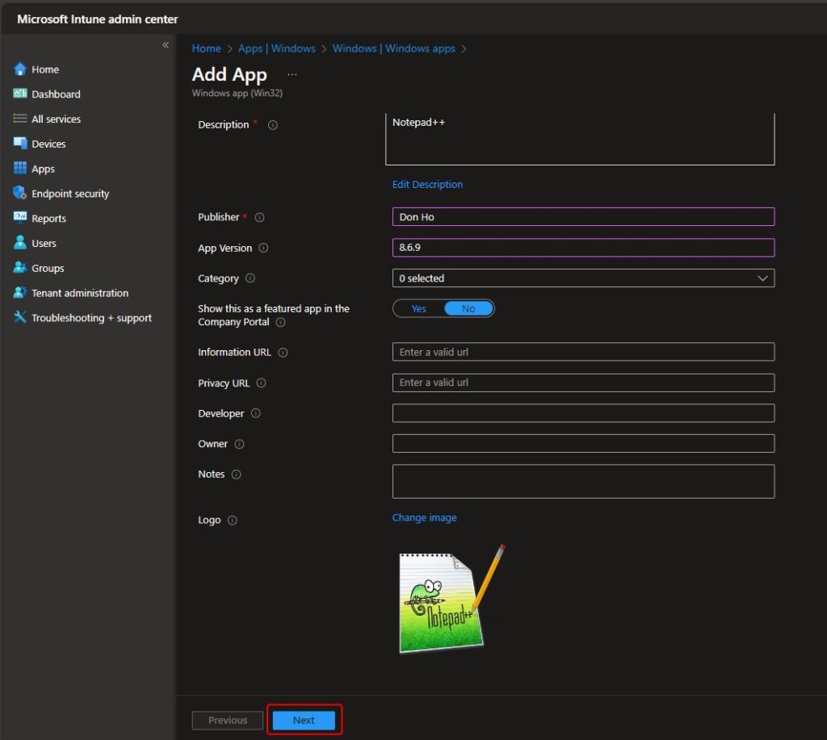Follow the Apps | Windows breadcrumb link
Image resolution: width=827 pixels, height=740 pixels.
pyautogui.click(x=277, y=48)
